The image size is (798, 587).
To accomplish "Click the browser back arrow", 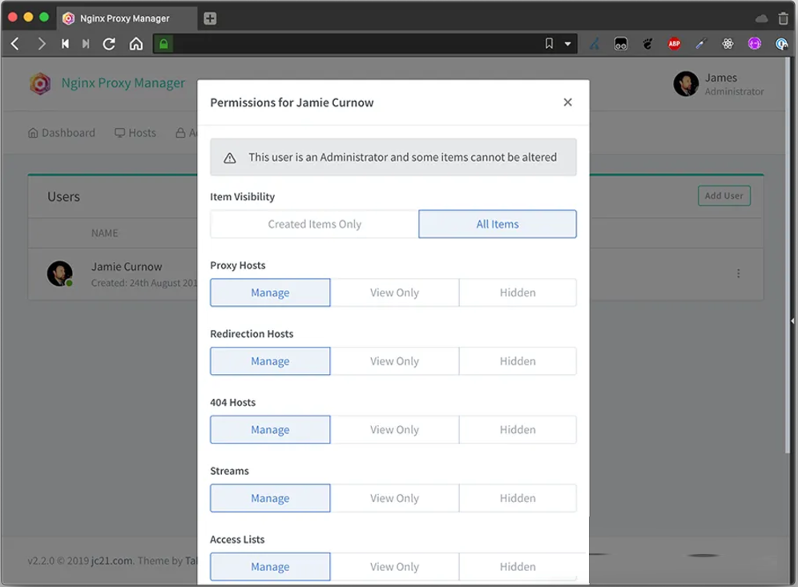I will tap(15, 44).
